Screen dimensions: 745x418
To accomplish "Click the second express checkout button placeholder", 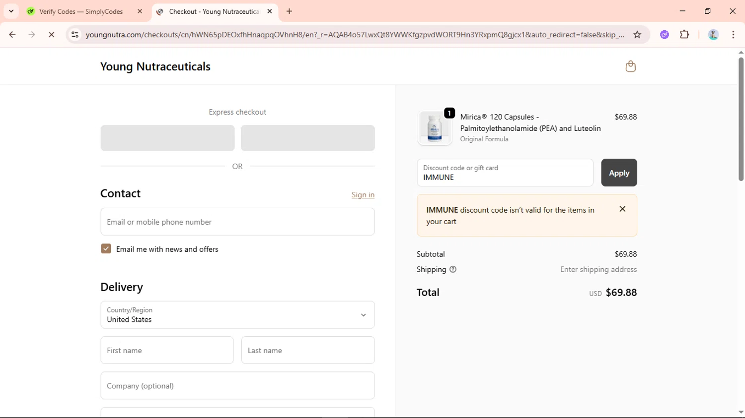I will (x=308, y=138).
